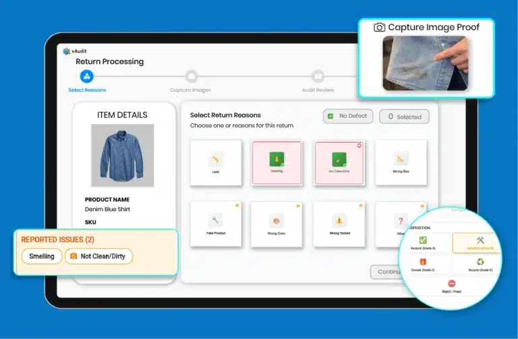Choose Reject / Fraud disposition
This screenshot has height=339, width=518.
451,286
